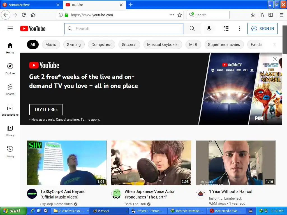287x215 pixels.
Task: Click the haircut video thumbnail
Action: (x=235, y=163)
